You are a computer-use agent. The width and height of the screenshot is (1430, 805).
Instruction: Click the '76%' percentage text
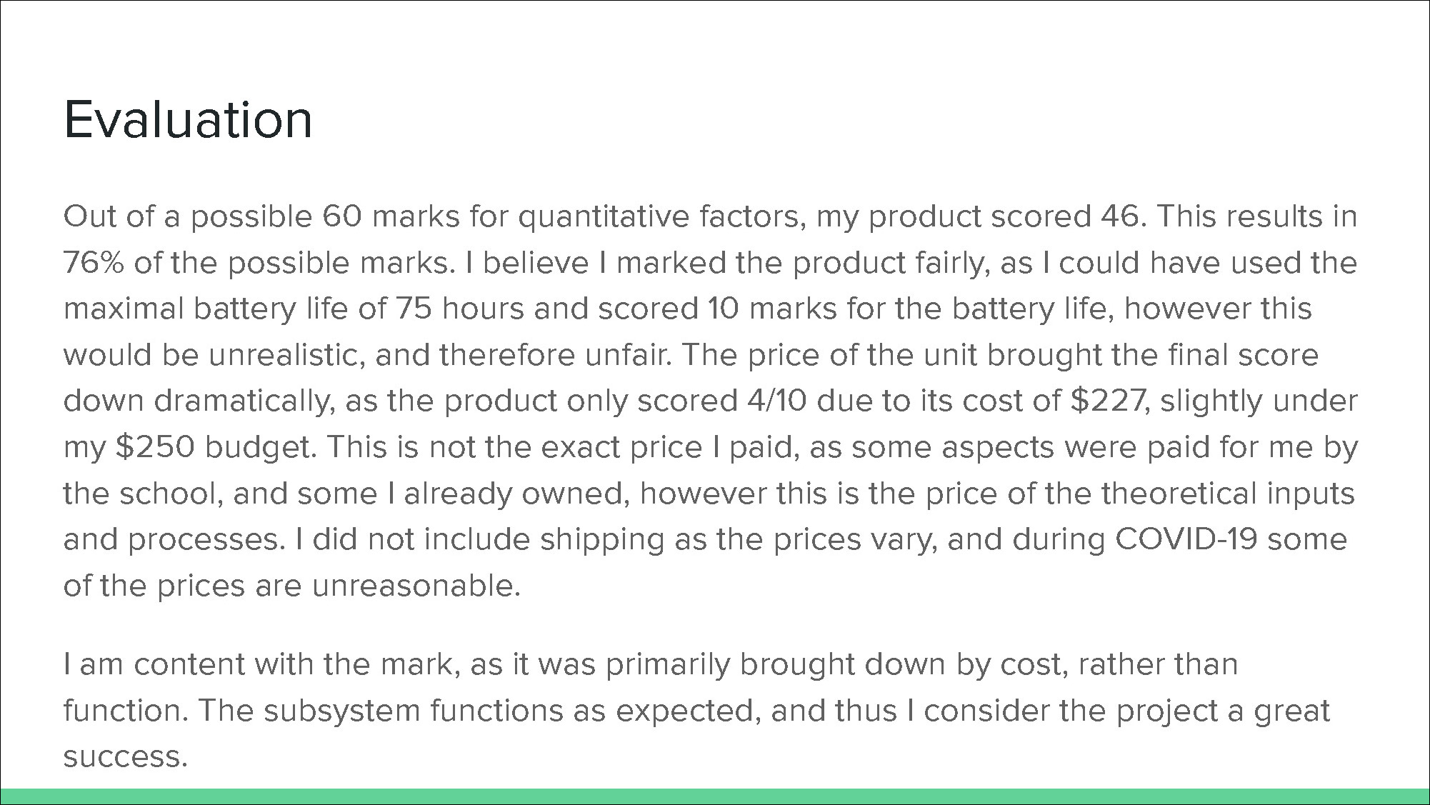pyautogui.click(x=94, y=263)
